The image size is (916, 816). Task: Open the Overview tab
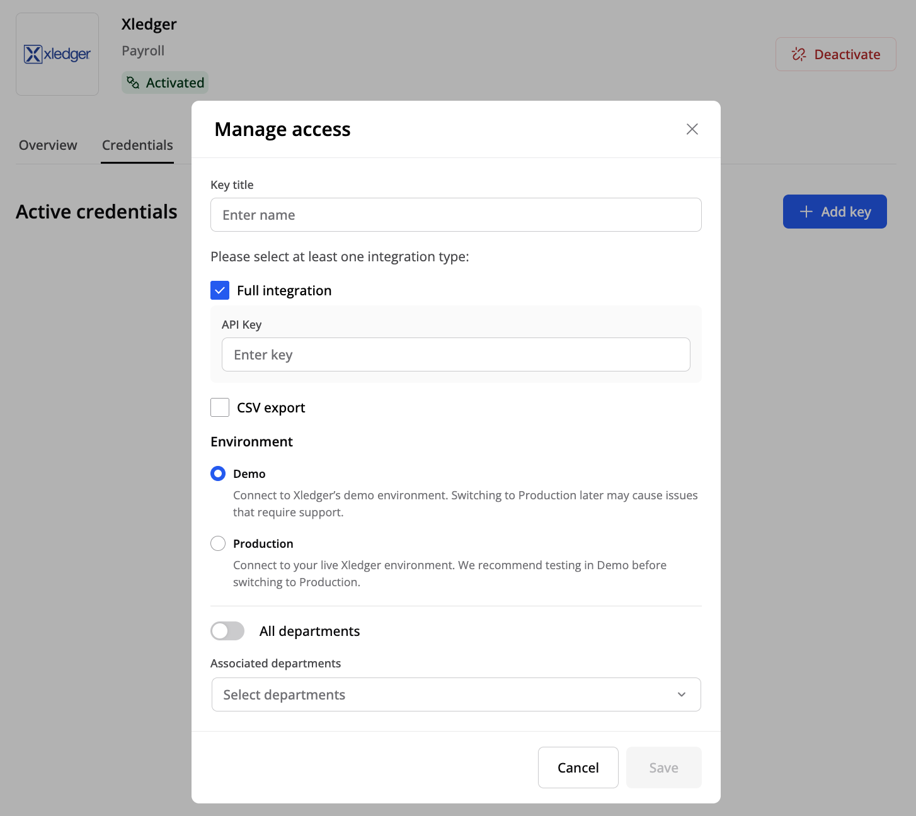(48, 145)
